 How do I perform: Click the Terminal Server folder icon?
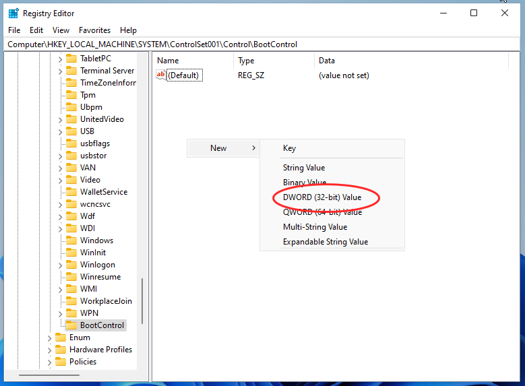click(x=71, y=70)
